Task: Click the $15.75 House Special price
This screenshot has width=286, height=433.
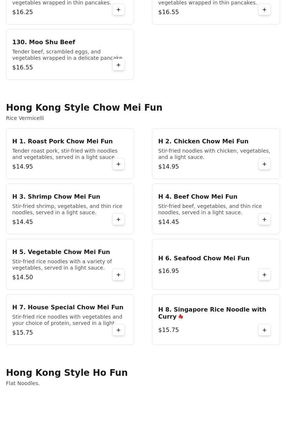Action: point(23,333)
